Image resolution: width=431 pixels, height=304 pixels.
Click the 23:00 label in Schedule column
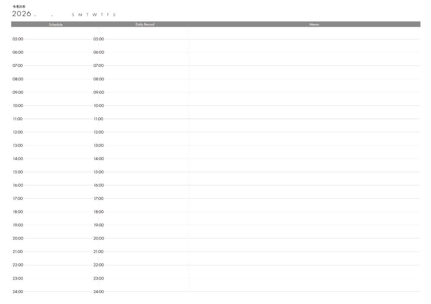pyautogui.click(x=18, y=278)
